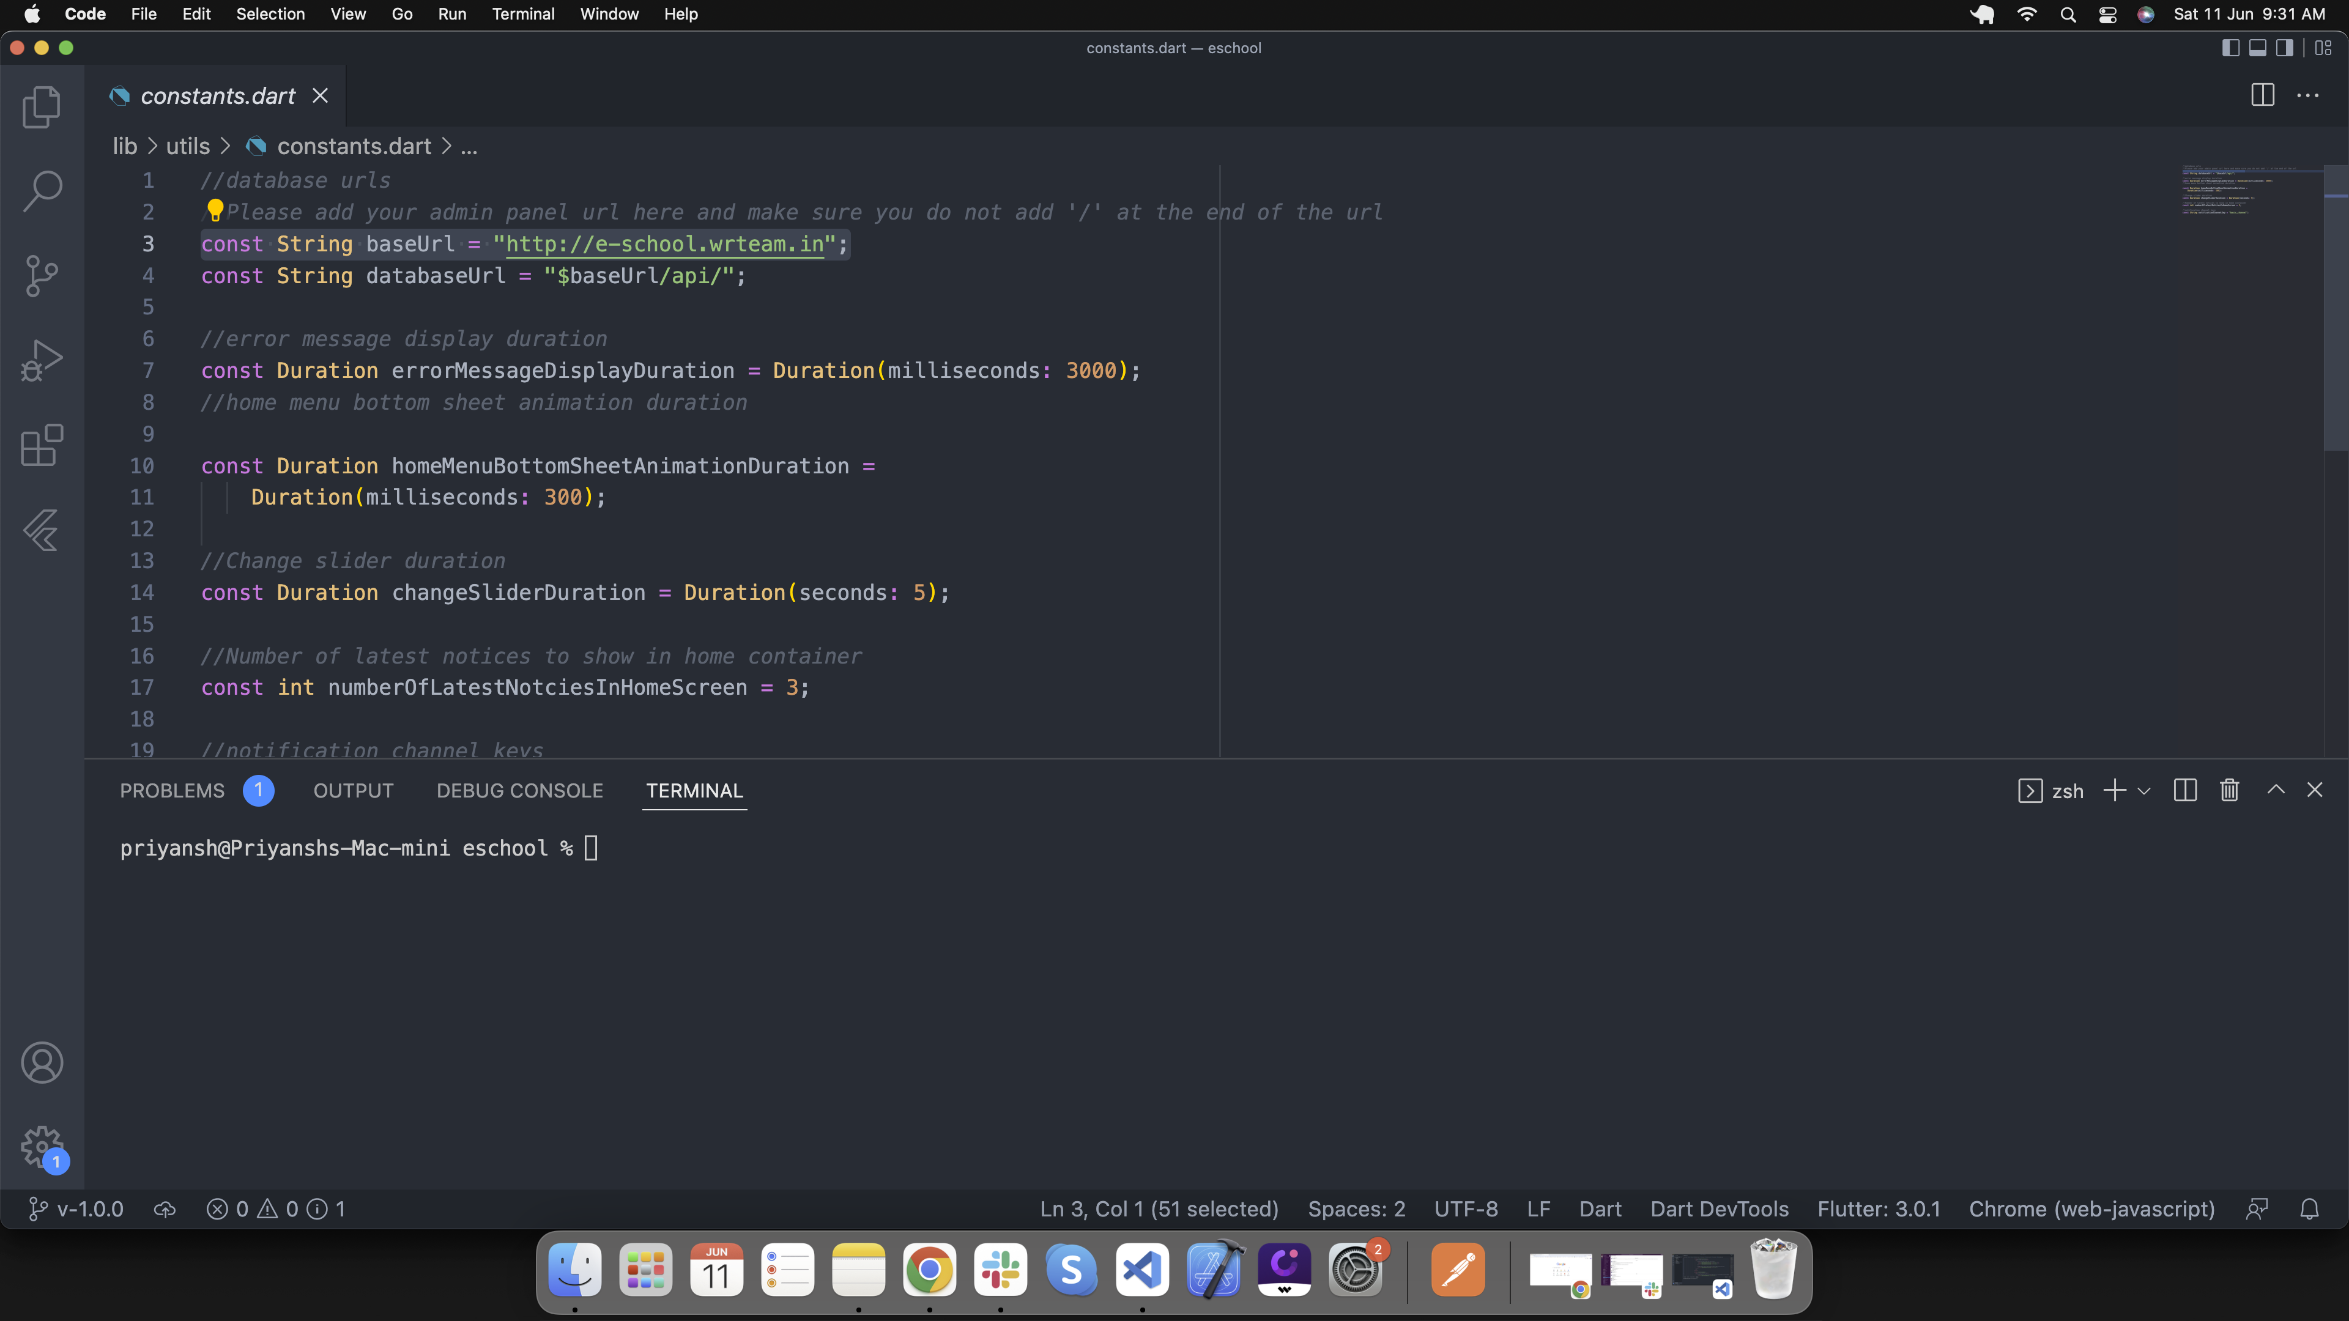Expand the breadcrumb ellipsis after constants.dart
Screen dimensions: 2349x1321
pos(469,147)
